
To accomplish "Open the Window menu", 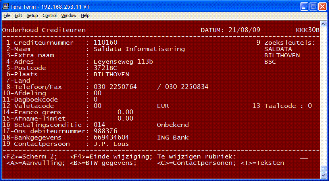I will (x=69, y=15).
